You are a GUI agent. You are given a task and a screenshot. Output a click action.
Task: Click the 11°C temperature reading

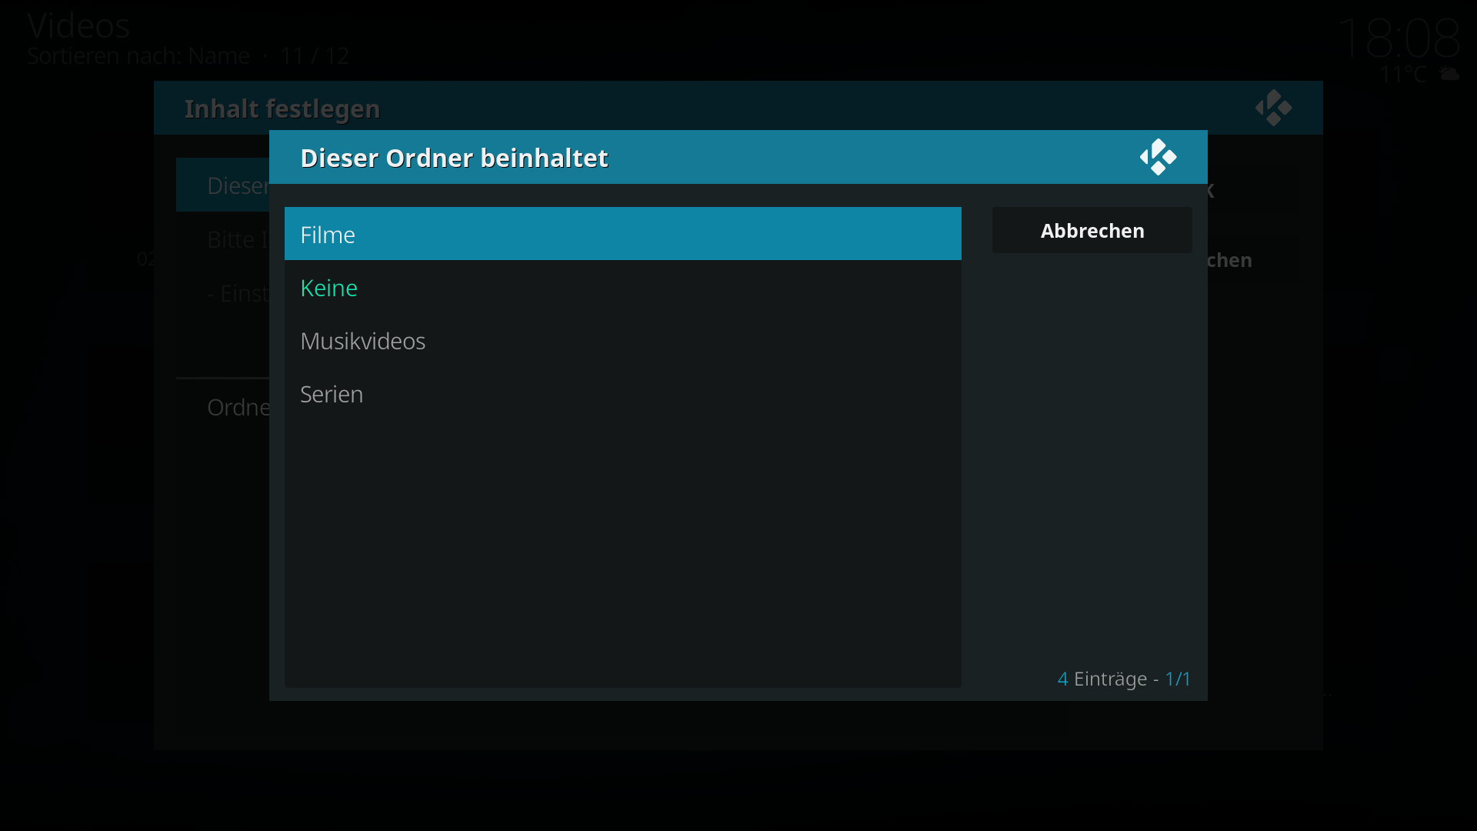click(x=1403, y=74)
